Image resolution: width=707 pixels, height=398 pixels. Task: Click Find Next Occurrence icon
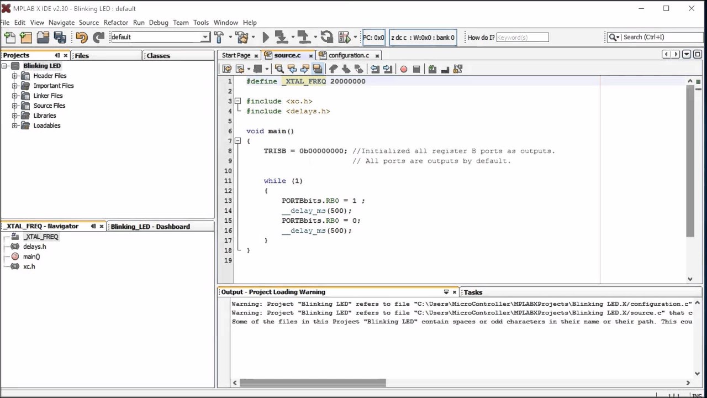(x=304, y=69)
